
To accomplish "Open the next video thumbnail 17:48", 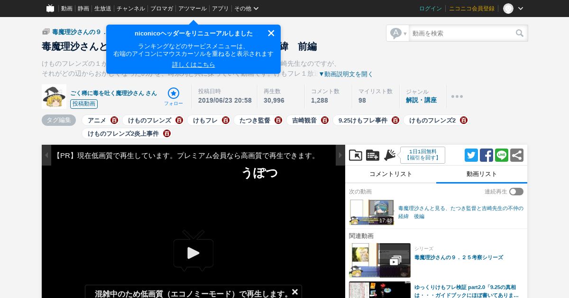I will point(372,212).
